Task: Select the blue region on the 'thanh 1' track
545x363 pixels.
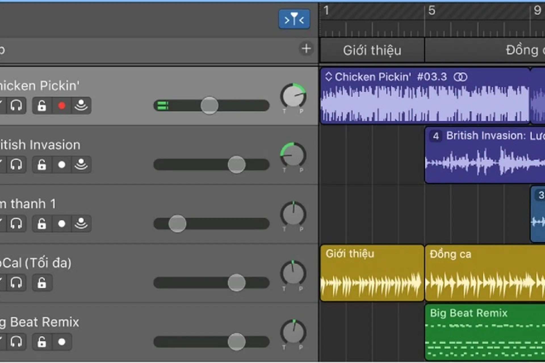Action: (x=538, y=214)
